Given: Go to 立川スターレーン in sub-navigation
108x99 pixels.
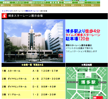Looking at the screenshot, I should (55, 5).
